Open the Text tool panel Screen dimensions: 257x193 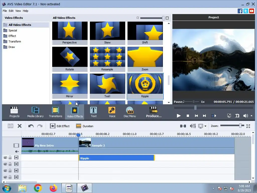[x=94, y=112]
